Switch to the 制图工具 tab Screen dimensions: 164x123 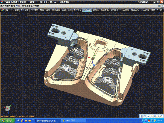click(x=135, y=10)
